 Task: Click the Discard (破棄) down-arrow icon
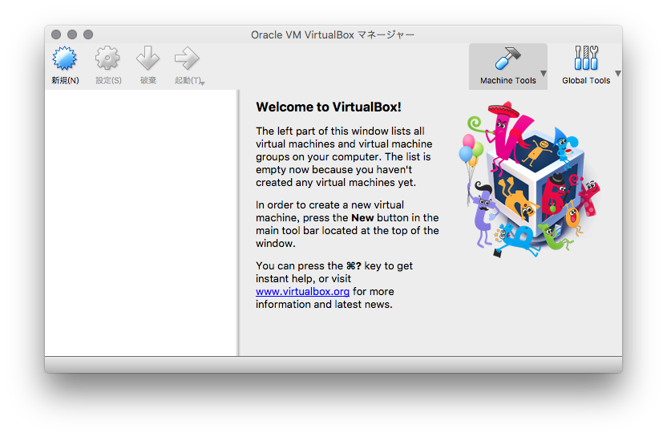[x=148, y=59]
